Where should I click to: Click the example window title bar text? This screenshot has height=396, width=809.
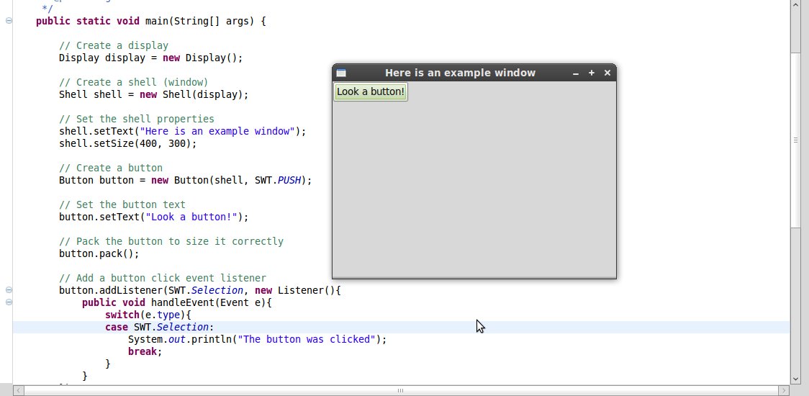(460, 73)
